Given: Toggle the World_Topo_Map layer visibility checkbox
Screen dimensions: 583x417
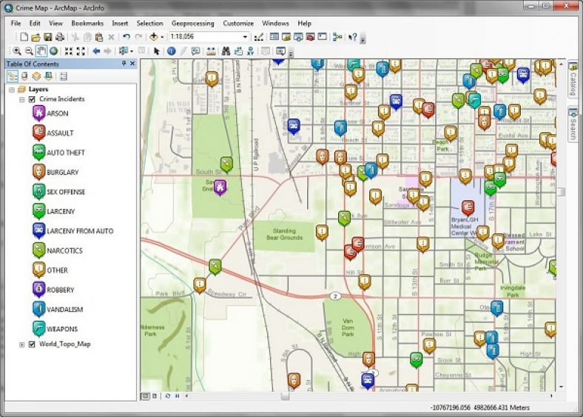Looking at the screenshot, I should 31,344.
